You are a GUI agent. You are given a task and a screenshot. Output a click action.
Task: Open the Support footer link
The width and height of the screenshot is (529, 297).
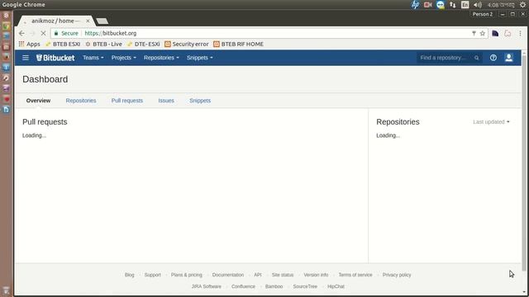(x=153, y=275)
